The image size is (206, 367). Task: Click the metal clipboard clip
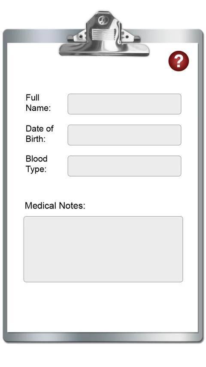104,34
